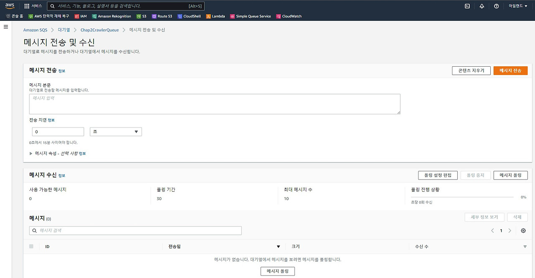Image resolution: width=535 pixels, height=278 pixels.
Task: Open the notifications bell
Action: (482, 6)
